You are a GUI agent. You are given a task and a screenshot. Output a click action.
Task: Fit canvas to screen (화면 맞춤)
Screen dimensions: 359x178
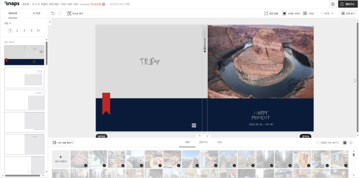(271, 14)
